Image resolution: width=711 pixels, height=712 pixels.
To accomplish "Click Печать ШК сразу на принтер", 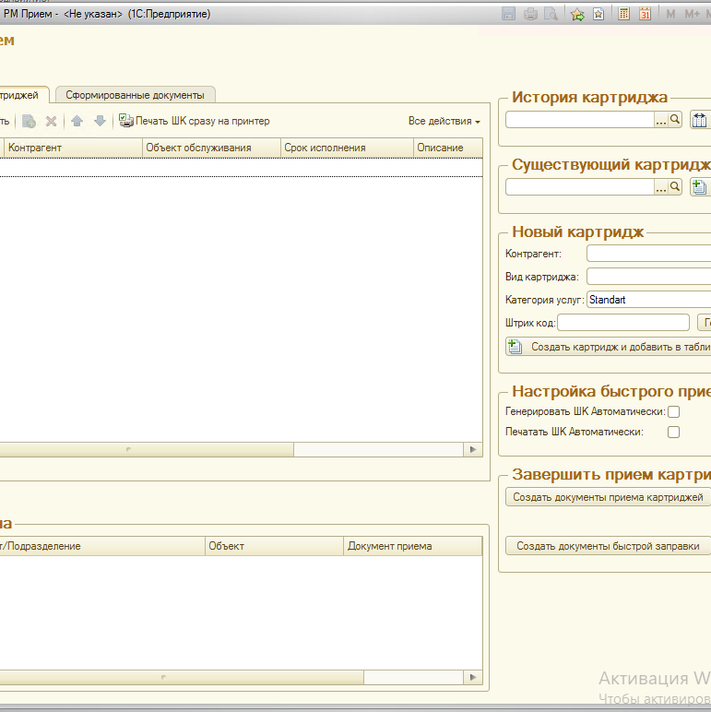I will tap(195, 121).
